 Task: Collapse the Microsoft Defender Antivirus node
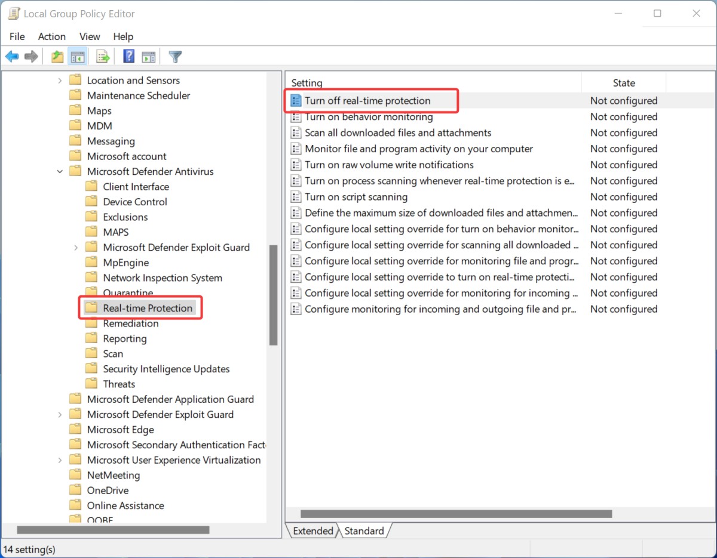60,171
